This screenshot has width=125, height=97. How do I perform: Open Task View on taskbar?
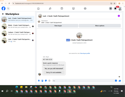[12, 91]
